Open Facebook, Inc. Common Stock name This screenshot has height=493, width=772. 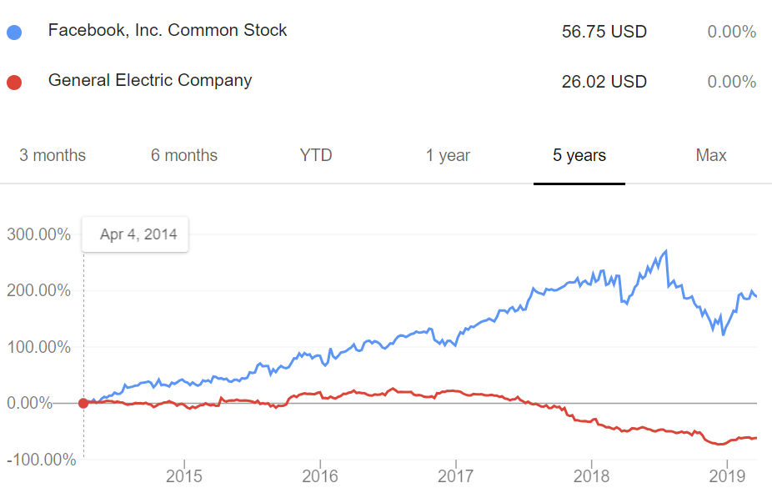pyautogui.click(x=168, y=31)
